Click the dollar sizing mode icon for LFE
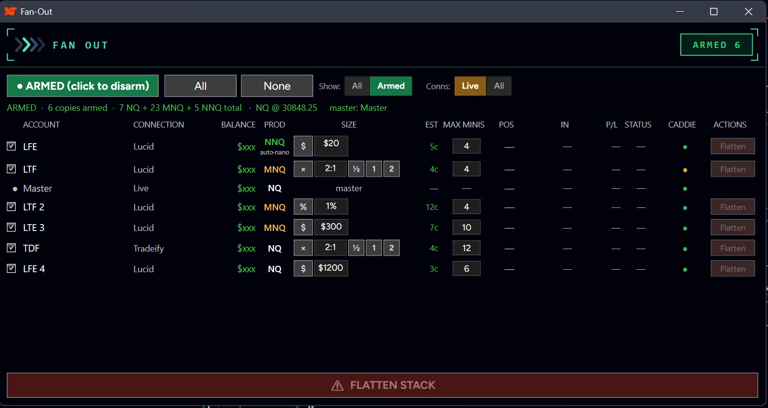Viewport: 768px width, 408px height. pyautogui.click(x=303, y=146)
